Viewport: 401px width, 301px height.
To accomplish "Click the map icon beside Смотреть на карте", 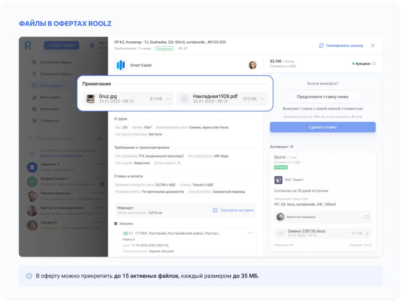I will [x=215, y=210].
